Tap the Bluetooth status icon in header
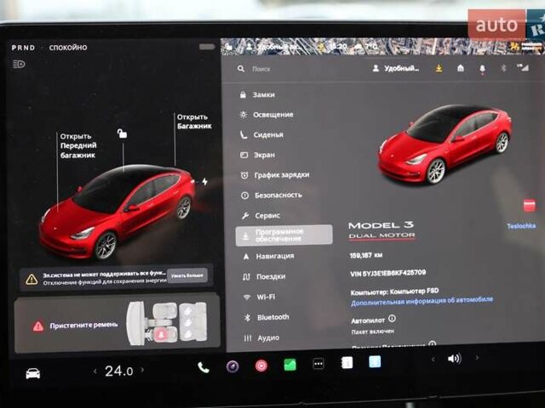545x408 pixels. tap(502, 68)
